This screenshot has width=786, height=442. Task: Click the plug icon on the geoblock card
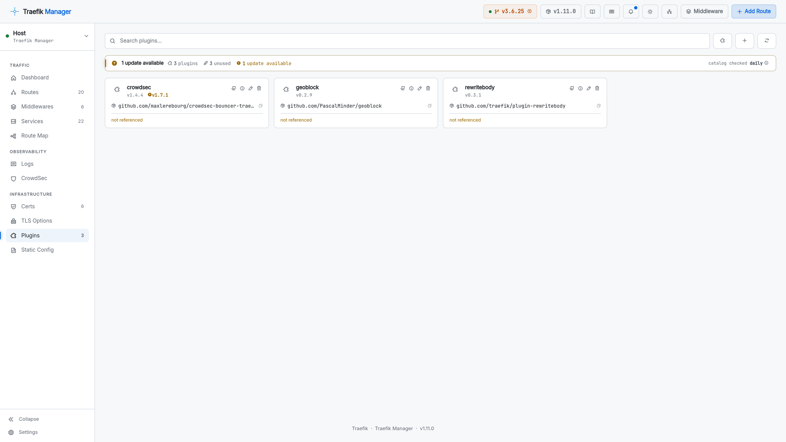click(403, 88)
